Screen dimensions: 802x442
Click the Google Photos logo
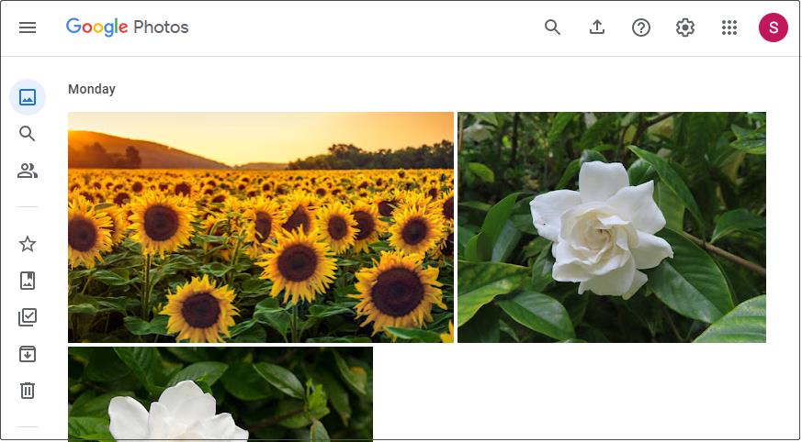(128, 27)
